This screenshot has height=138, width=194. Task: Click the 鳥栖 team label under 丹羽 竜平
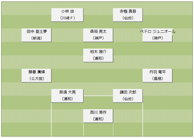(x=158, y=79)
